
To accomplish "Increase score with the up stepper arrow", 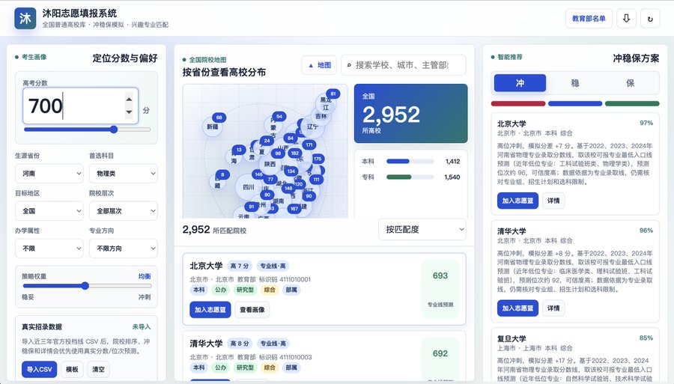I will click(x=129, y=100).
